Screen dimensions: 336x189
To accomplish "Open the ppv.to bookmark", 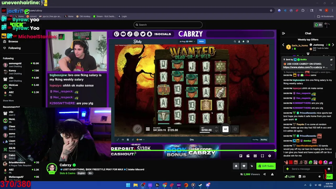I will [50, 16].
